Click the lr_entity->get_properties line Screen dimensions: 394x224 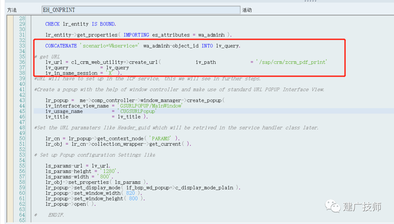(x=139, y=35)
